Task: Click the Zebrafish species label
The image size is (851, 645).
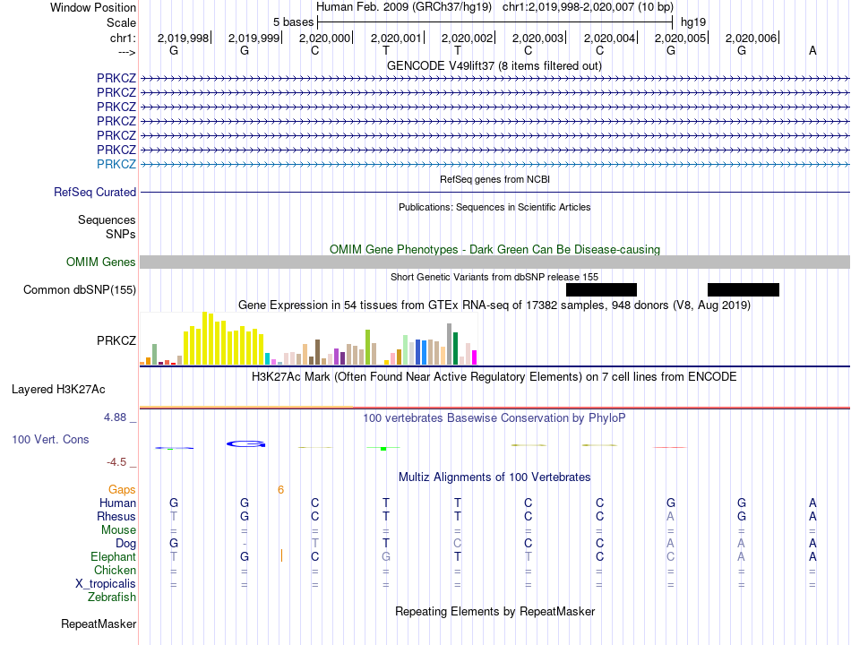Action: pyautogui.click(x=112, y=597)
